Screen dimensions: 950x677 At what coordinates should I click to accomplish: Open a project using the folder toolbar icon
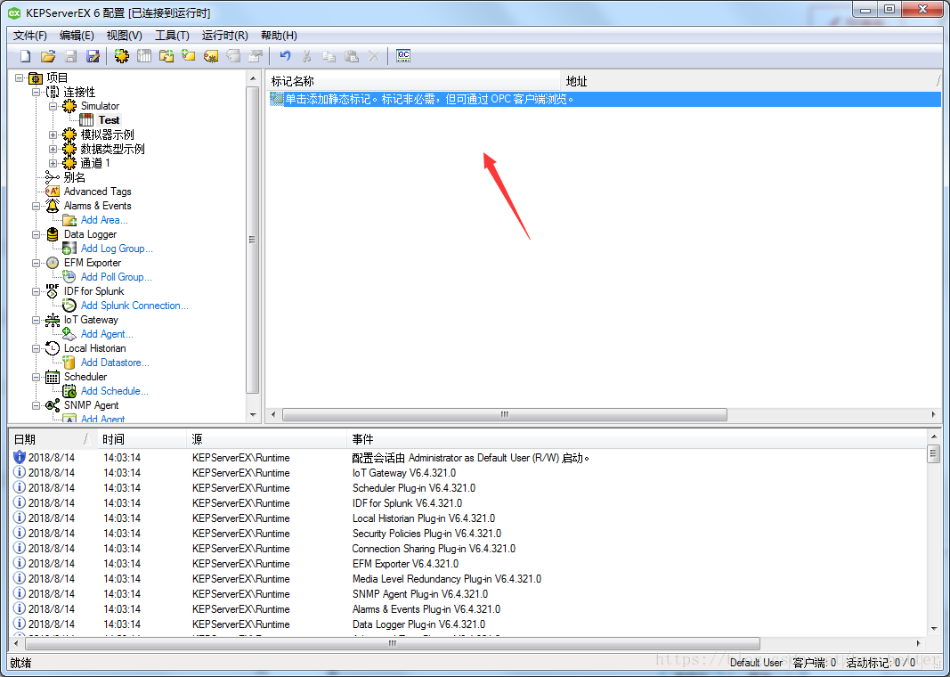pyautogui.click(x=48, y=56)
